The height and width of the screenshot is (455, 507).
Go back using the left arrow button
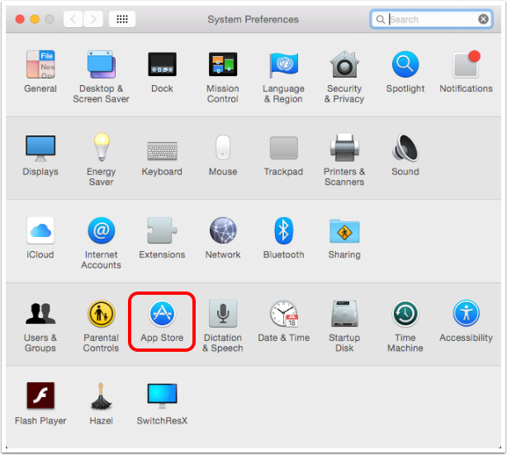[x=73, y=19]
